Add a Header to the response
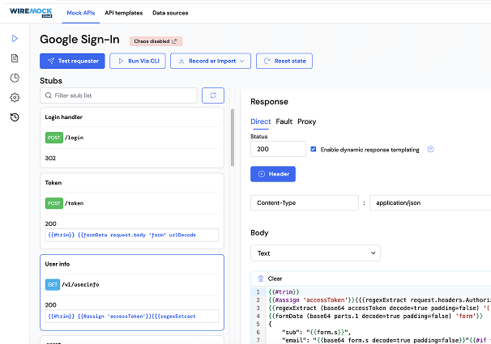Image resolution: width=491 pixels, height=344 pixels. point(273,174)
